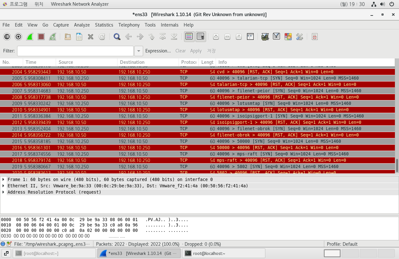
Task: Select packet 2017 mps-raft SYN row
Action: (197, 154)
